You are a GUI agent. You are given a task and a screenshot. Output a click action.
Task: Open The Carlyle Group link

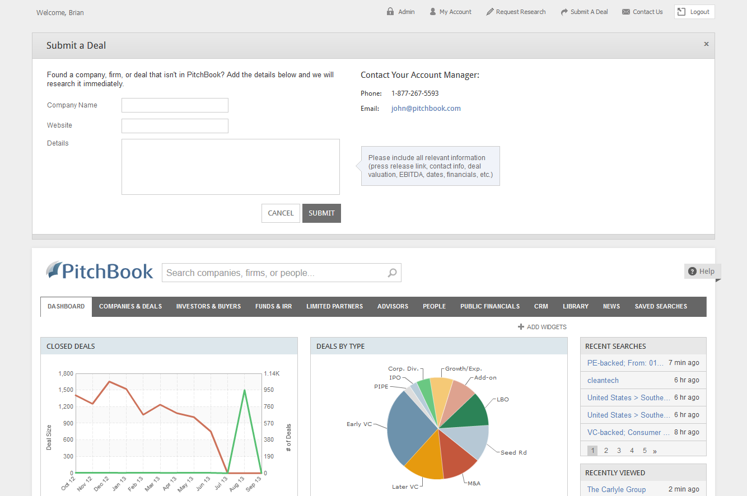[617, 489]
